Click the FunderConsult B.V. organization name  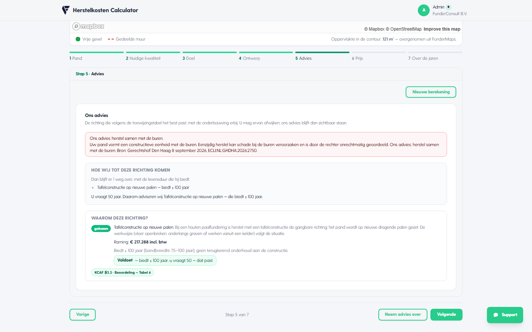[450, 14]
